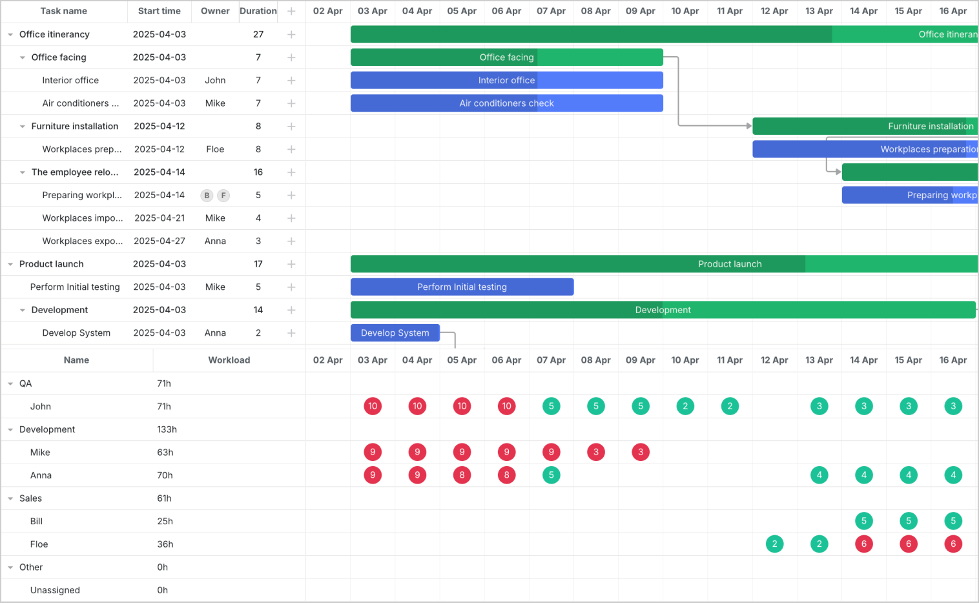Click Mike's red 3 workload badge on 08 Apr
This screenshot has height=603, width=979.
pos(595,452)
